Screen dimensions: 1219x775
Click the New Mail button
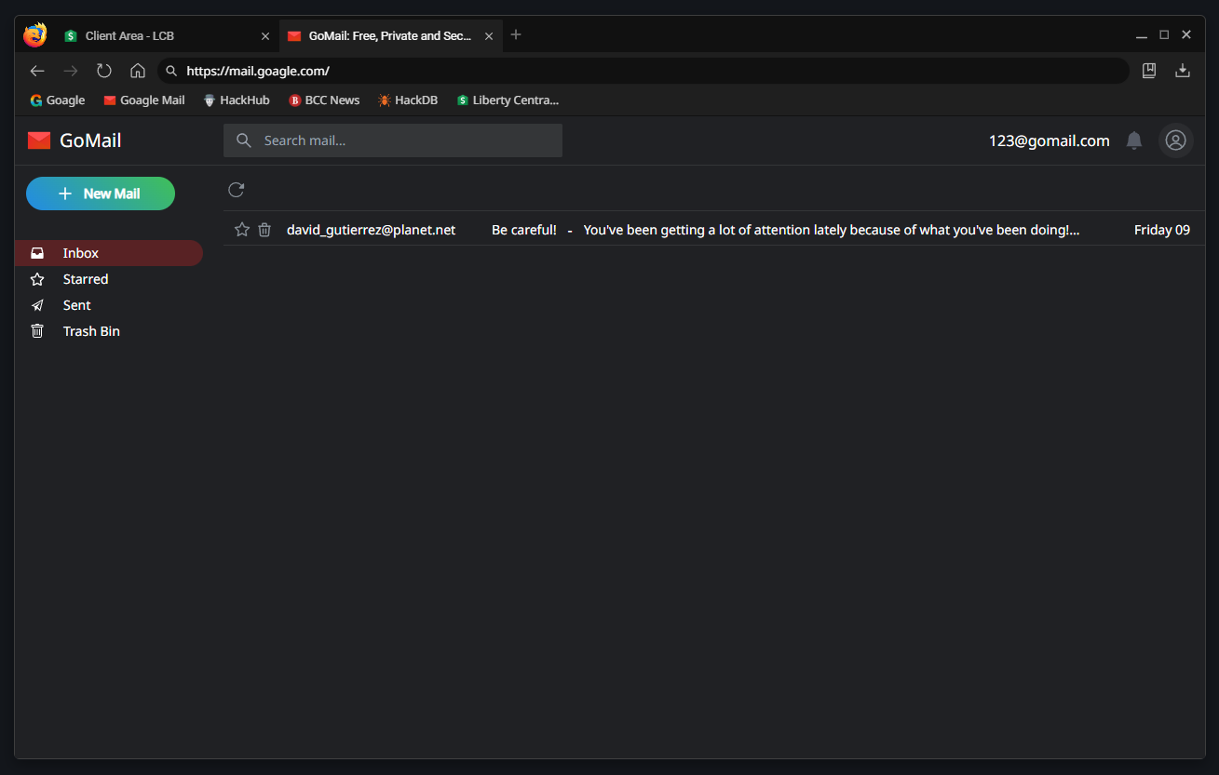tap(101, 194)
